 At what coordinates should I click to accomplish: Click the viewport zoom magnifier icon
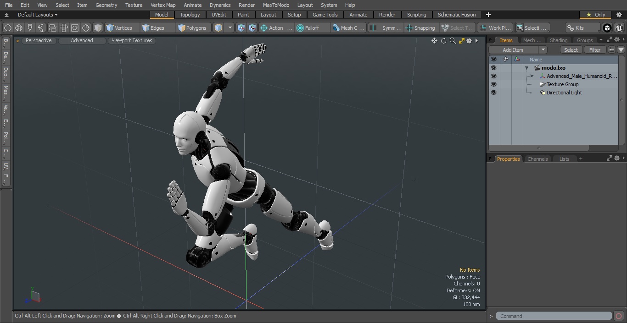[453, 41]
